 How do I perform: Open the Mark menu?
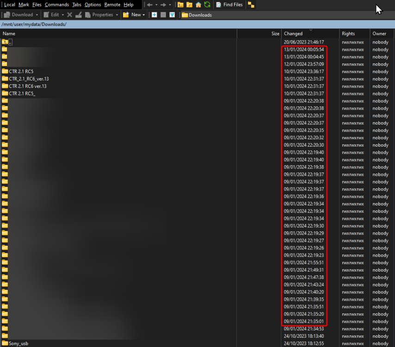(24, 5)
